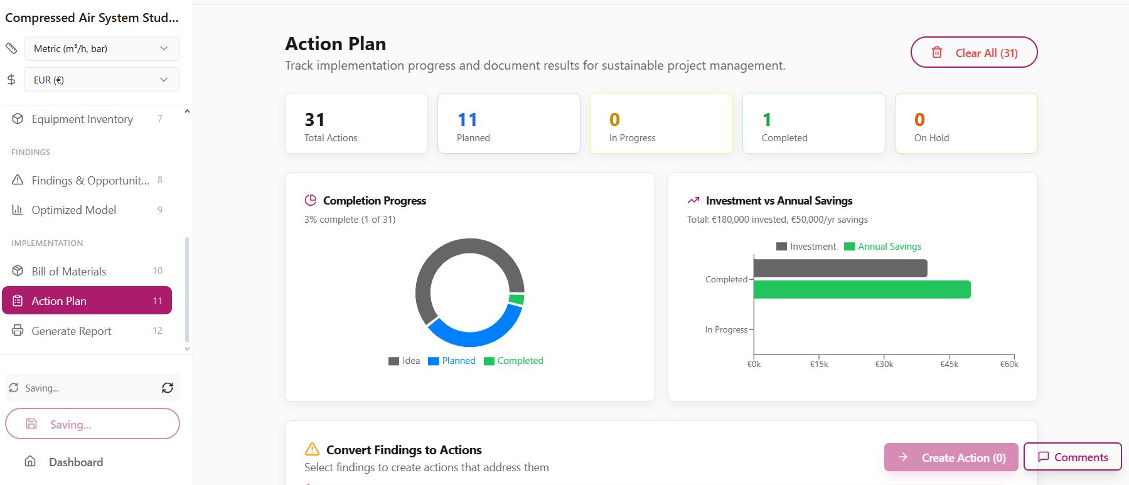The image size is (1129, 485).
Task: Click the Generate Report printer icon
Action: (x=18, y=330)
